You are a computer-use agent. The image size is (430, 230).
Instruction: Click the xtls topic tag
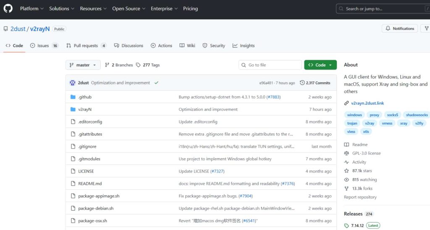pyautogui.click(x=366, y=132)
